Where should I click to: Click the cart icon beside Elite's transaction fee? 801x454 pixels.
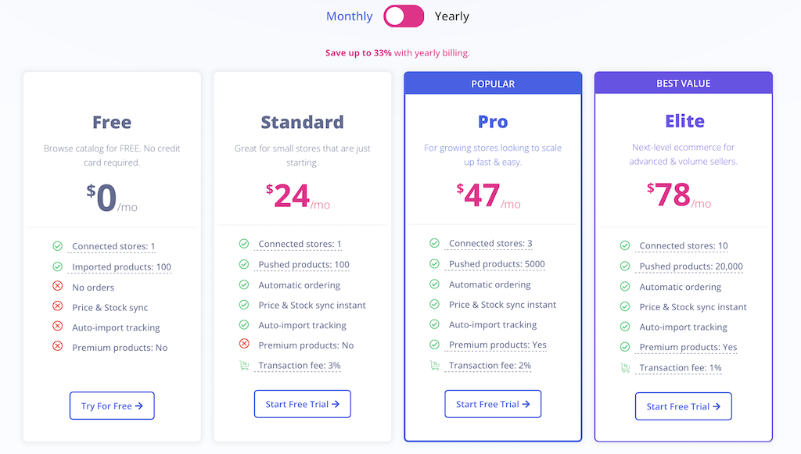(626, 367)
